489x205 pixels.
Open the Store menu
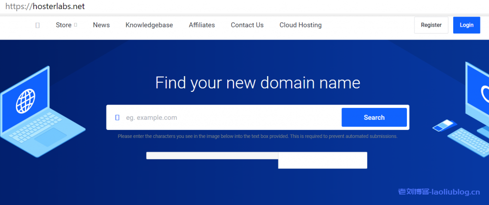click(64, 25)
